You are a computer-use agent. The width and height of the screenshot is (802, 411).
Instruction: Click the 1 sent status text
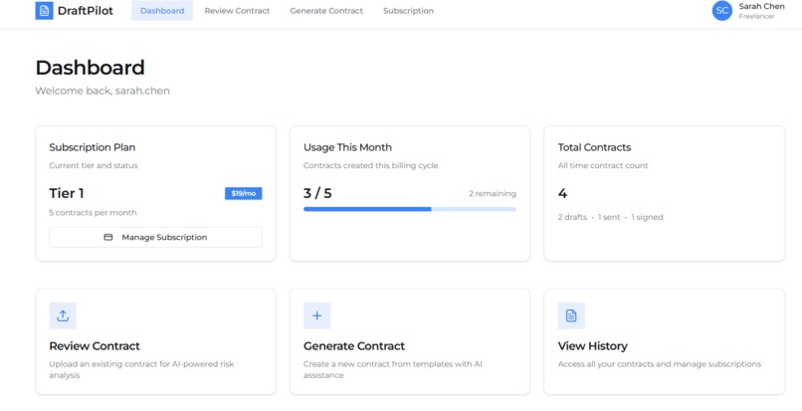point(609,217)
